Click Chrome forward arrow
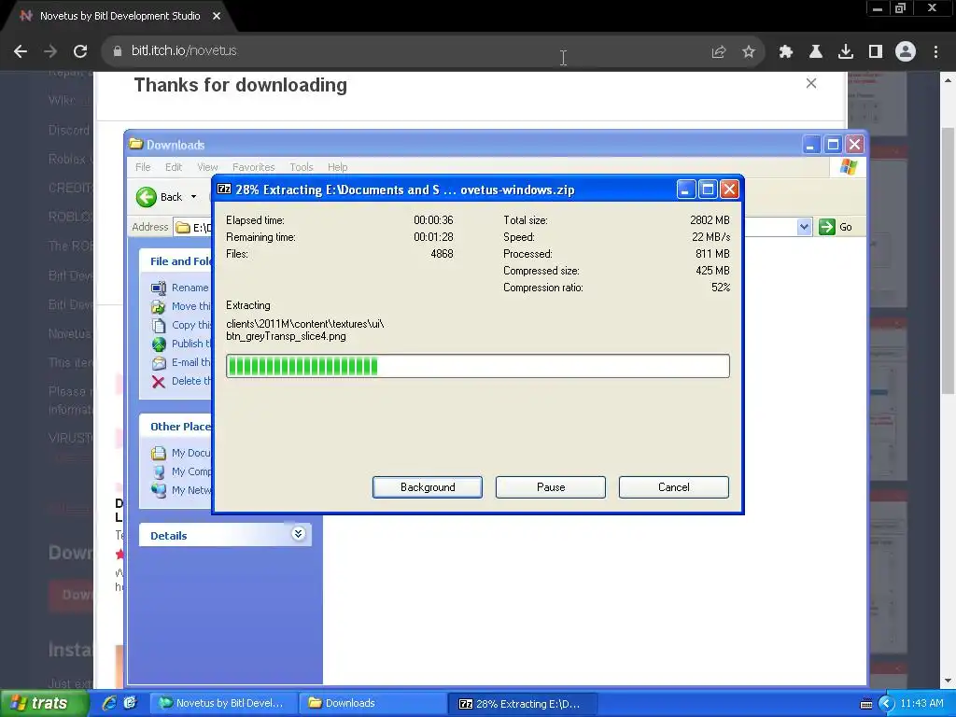 [x=50, y=51]
